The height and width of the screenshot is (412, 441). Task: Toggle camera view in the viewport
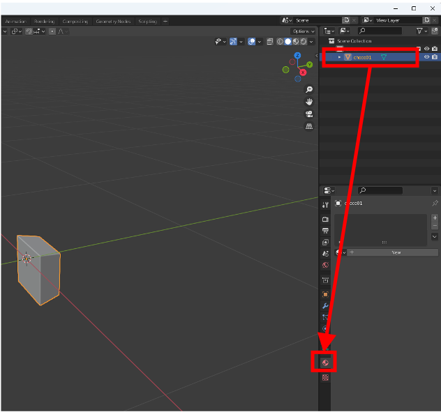(309, 114)
